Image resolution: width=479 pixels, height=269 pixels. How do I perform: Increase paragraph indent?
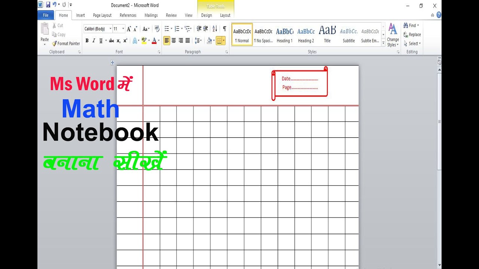pos(205,29)
